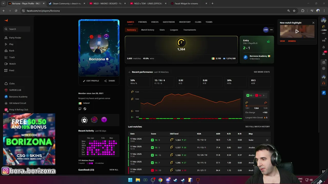Switch to the Teams tab
328x184 pixels.
point(209,22)
